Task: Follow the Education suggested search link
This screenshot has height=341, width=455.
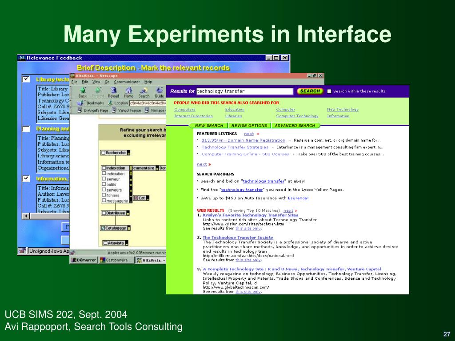Action: pyautogui.click(x=235, y=109)
